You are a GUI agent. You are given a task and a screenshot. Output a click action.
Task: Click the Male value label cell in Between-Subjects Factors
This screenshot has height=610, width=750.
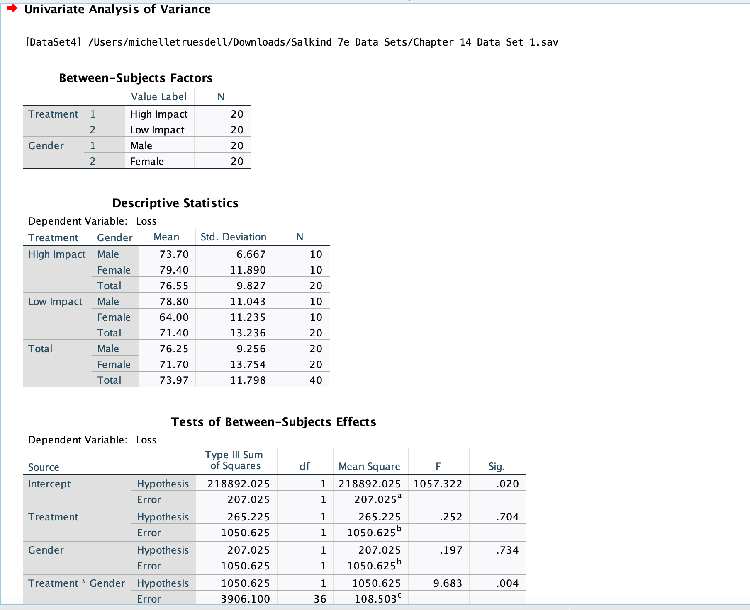[141, 145]
